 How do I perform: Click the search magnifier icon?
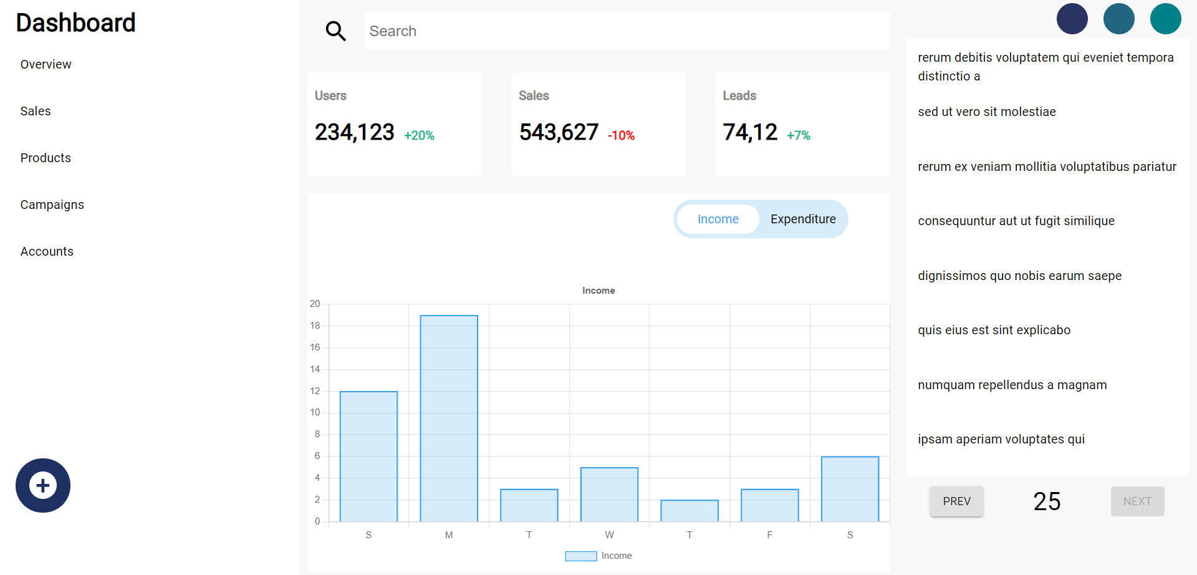click(x=335, y=31)
